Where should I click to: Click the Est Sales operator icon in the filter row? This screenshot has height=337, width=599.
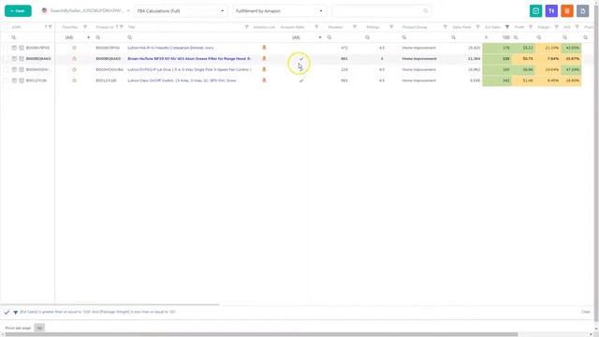[487, 37]
